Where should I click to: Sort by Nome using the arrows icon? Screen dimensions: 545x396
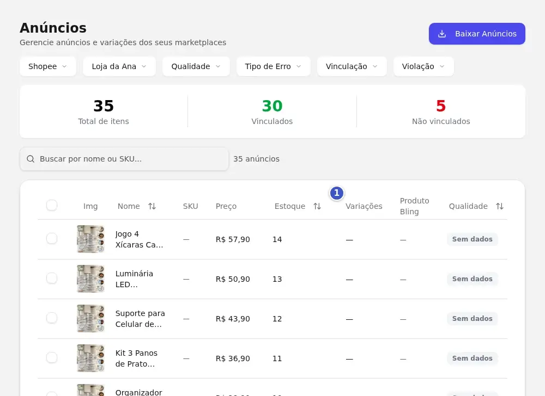coord(152,206)
